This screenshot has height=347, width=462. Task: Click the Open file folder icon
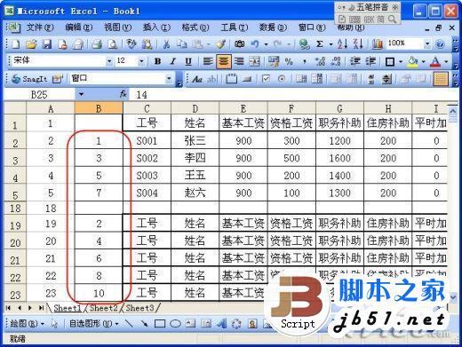tap(31, 44)
